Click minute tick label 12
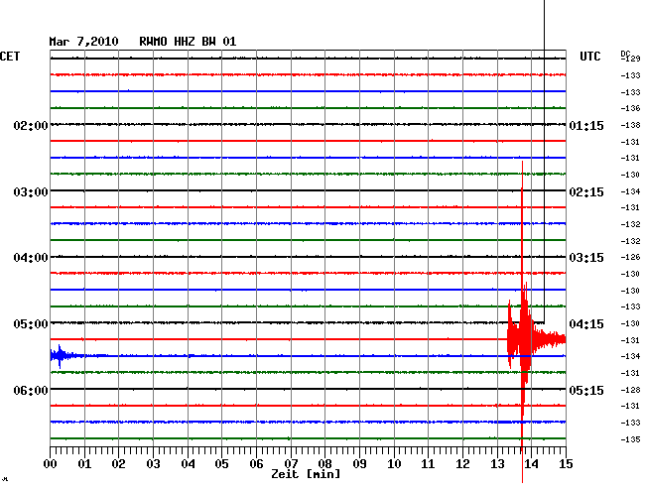645x490 pixels. pyautogui.click(x=462, y=463)
